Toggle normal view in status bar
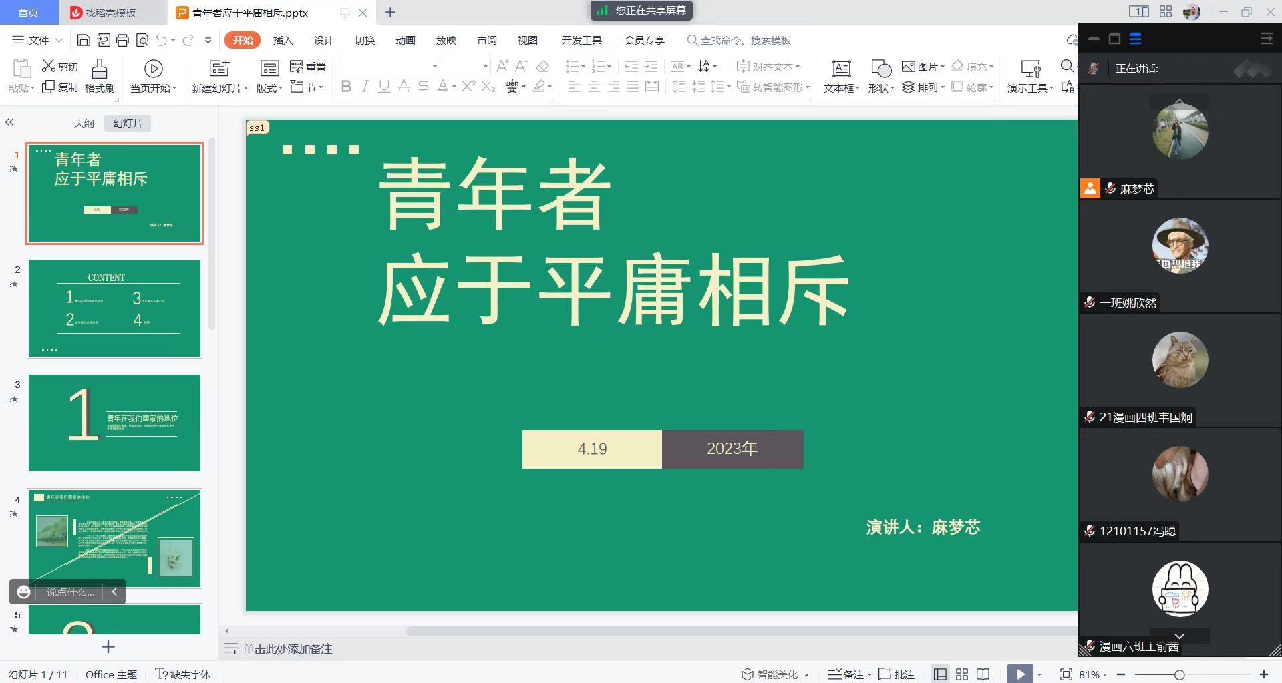This screenshot has height=683, width=1282. click(940, 674)
